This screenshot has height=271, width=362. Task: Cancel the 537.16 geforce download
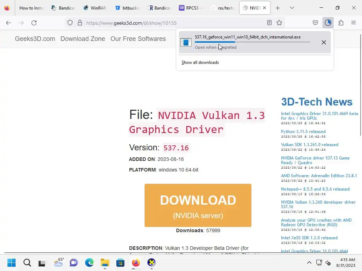click(x=324, y=42)
